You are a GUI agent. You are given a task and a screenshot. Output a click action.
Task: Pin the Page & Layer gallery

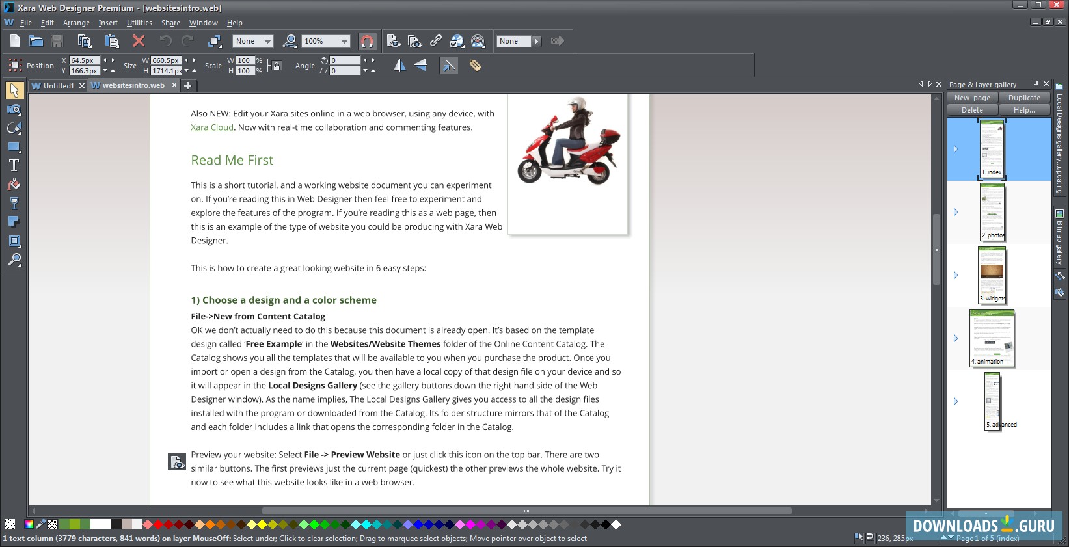click(1036, 84)
